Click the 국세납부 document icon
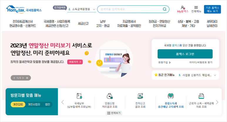The width and height of the screenshot is (227, 122). (79, 96)
